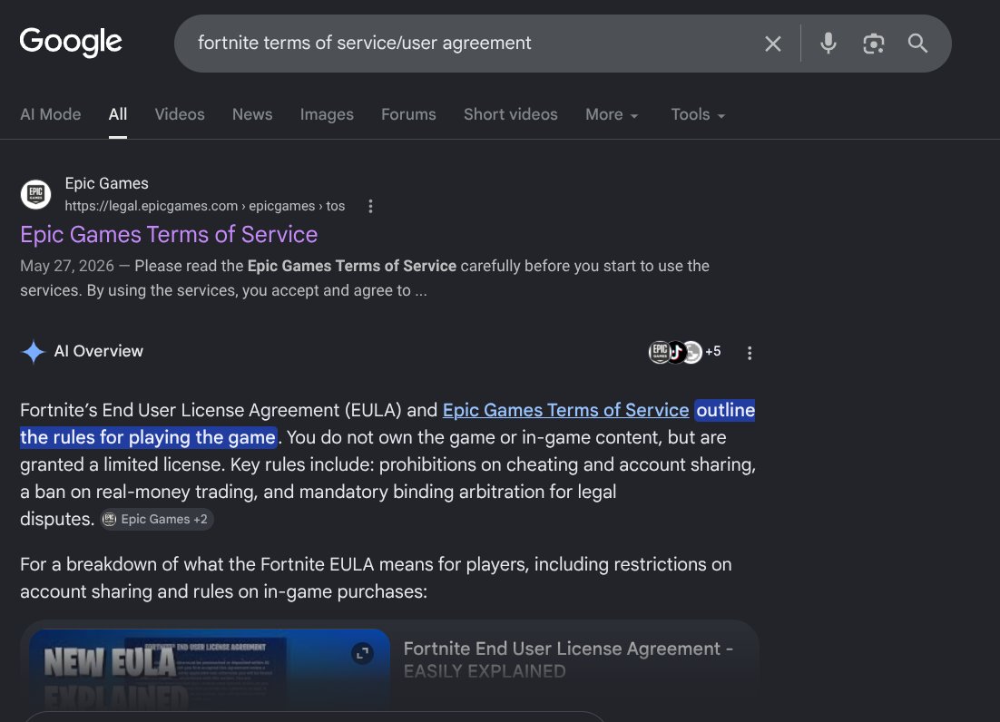
Task: Switch to the News tab
Action: pos(252,114)
